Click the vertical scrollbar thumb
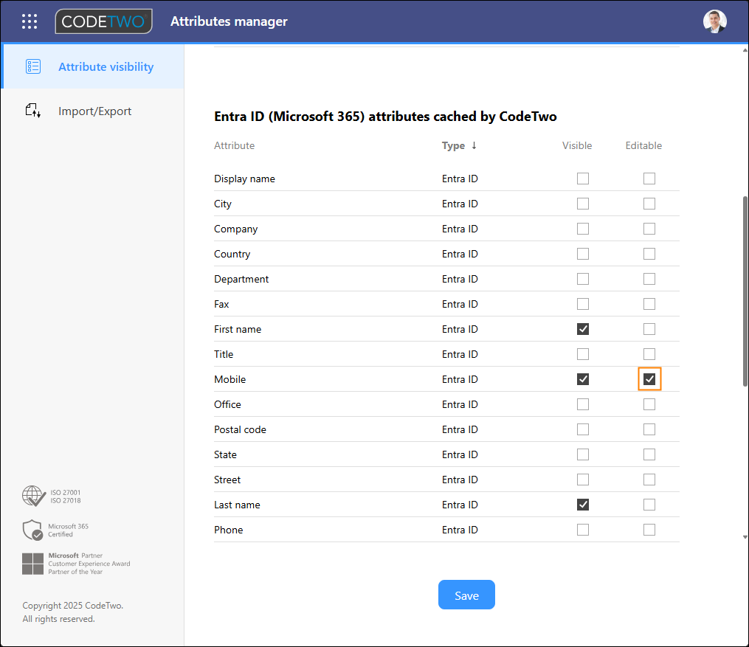The height and width of the screenshot is (647, 749). pyautogui.click(x=744, y=290)
